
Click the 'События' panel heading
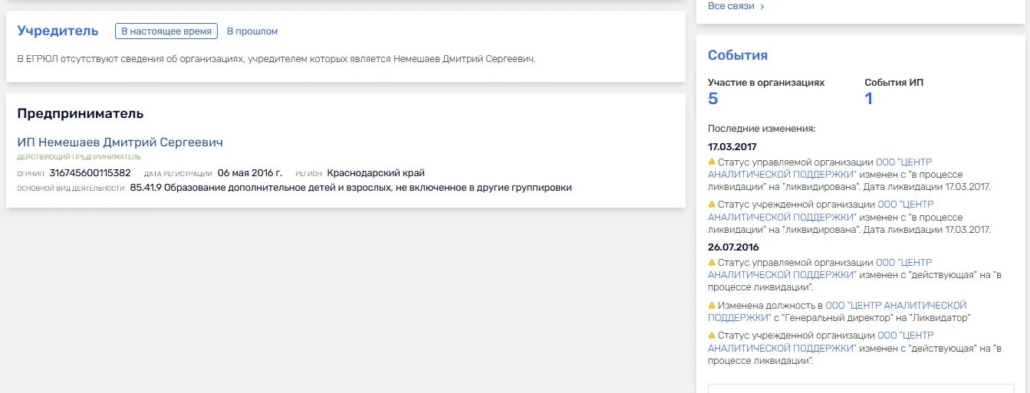click(738, 55)
